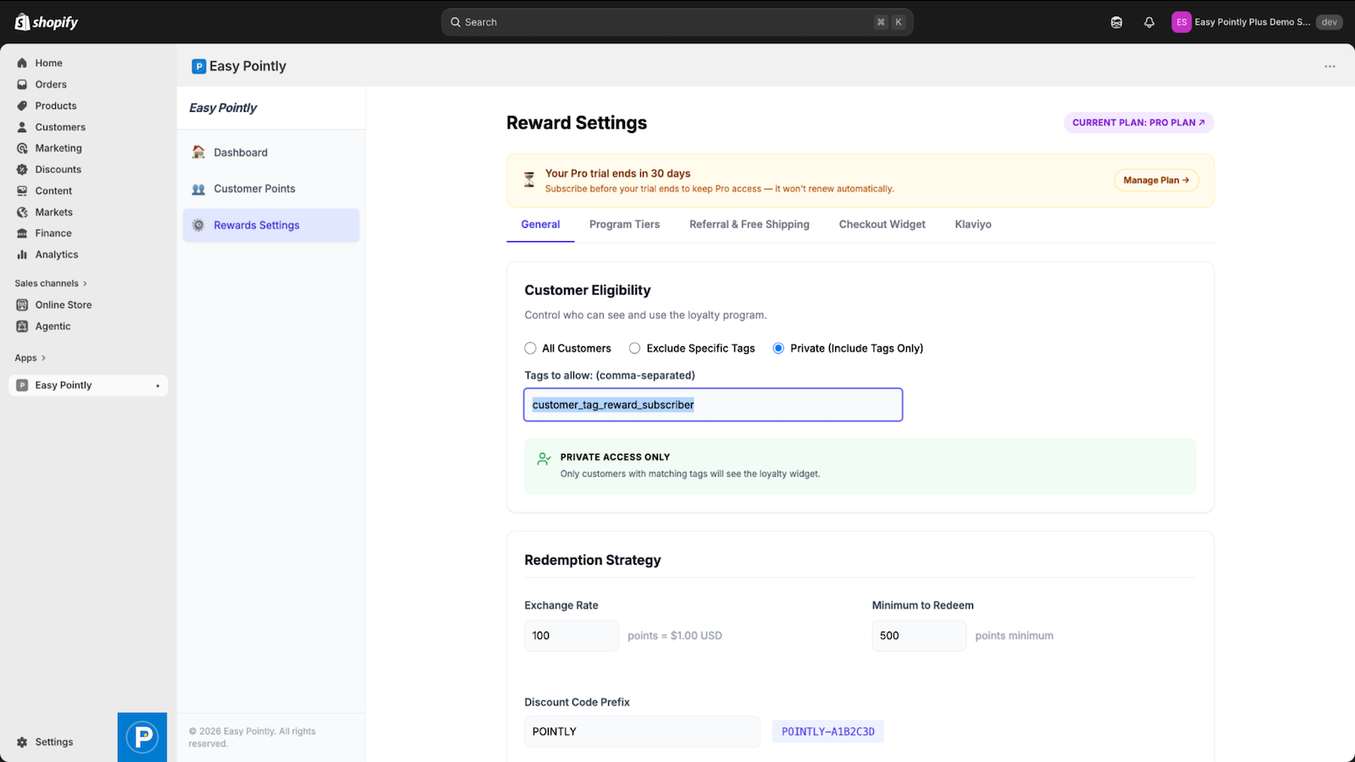Click the Easy Pointly italic sidebar title

tap(223, 108)
